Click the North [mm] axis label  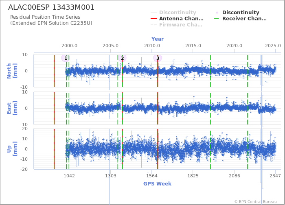[x=12, y=71]
